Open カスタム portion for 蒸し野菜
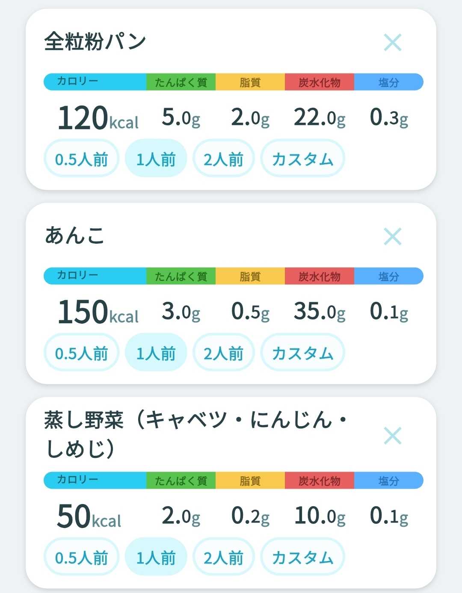 click(x=302, y=558)
